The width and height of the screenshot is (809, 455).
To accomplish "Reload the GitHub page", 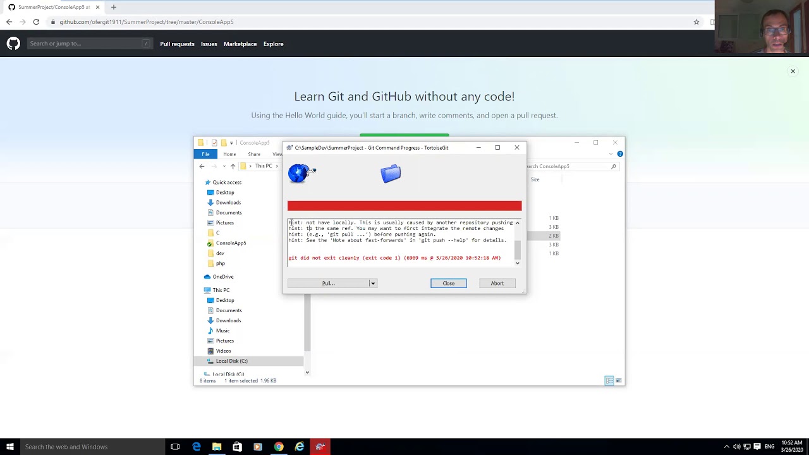I will (x=36, y=22).
